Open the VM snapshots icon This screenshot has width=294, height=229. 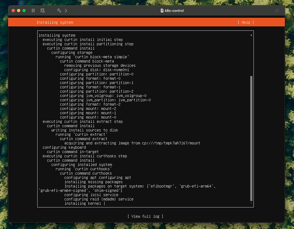[x=42, y=11]
